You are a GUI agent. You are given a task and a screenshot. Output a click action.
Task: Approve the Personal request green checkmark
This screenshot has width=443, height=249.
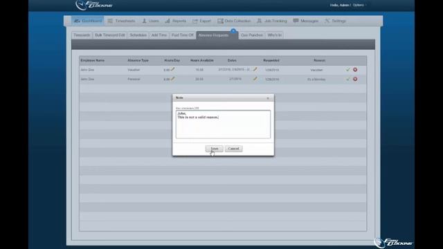347,79
